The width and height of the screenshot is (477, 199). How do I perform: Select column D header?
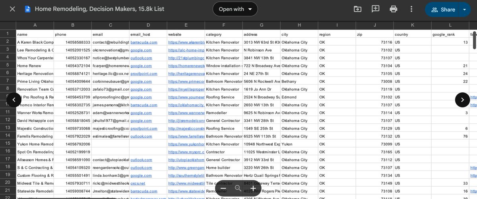click(148, 25)
